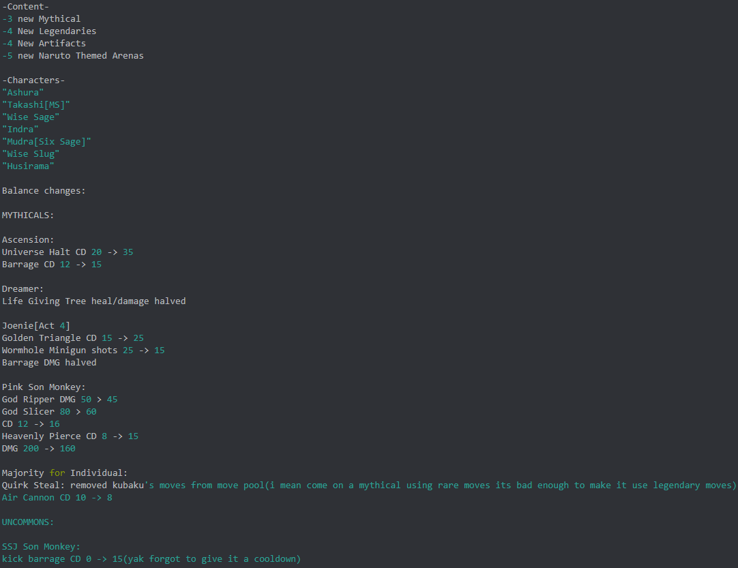Click the "-Content-" heading line
This screenshot has height=568, width=738.
[x=25, y=7]
